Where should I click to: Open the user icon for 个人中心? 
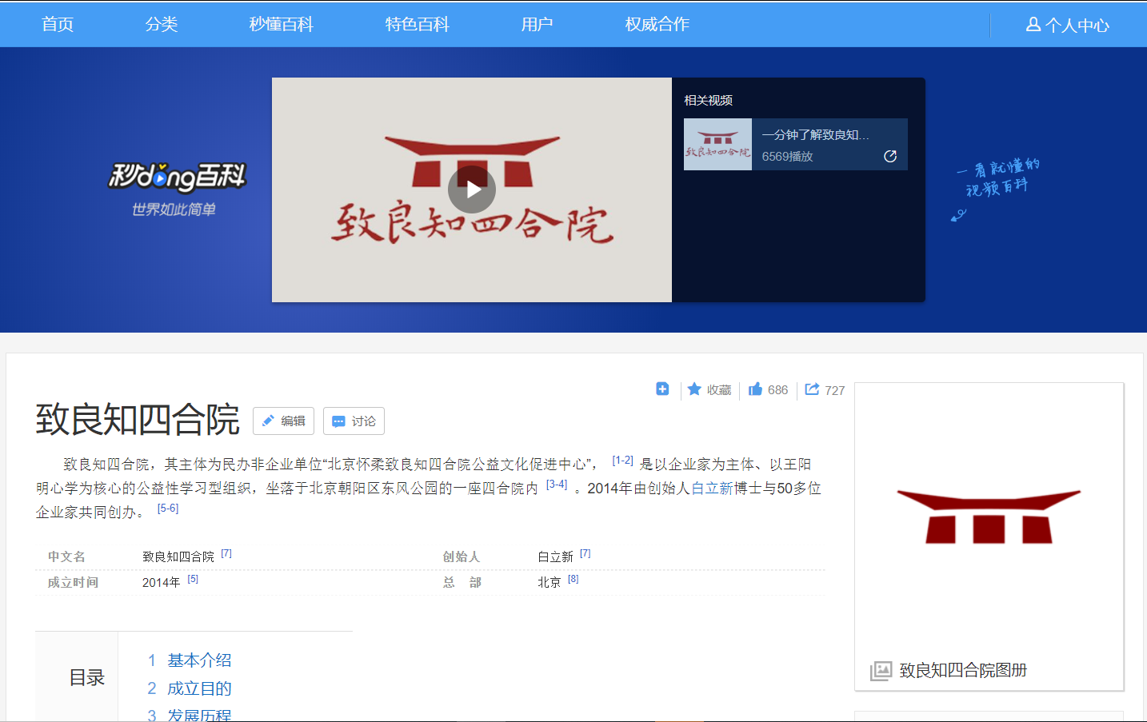(x=1033, y=25)
